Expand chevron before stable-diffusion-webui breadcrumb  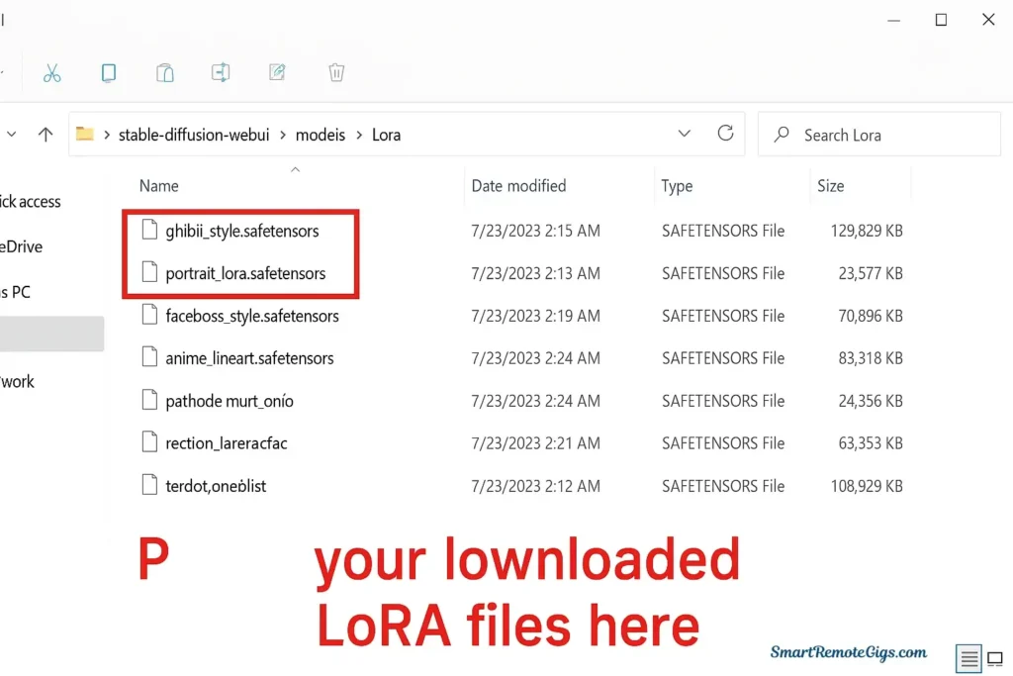[107, 135]
